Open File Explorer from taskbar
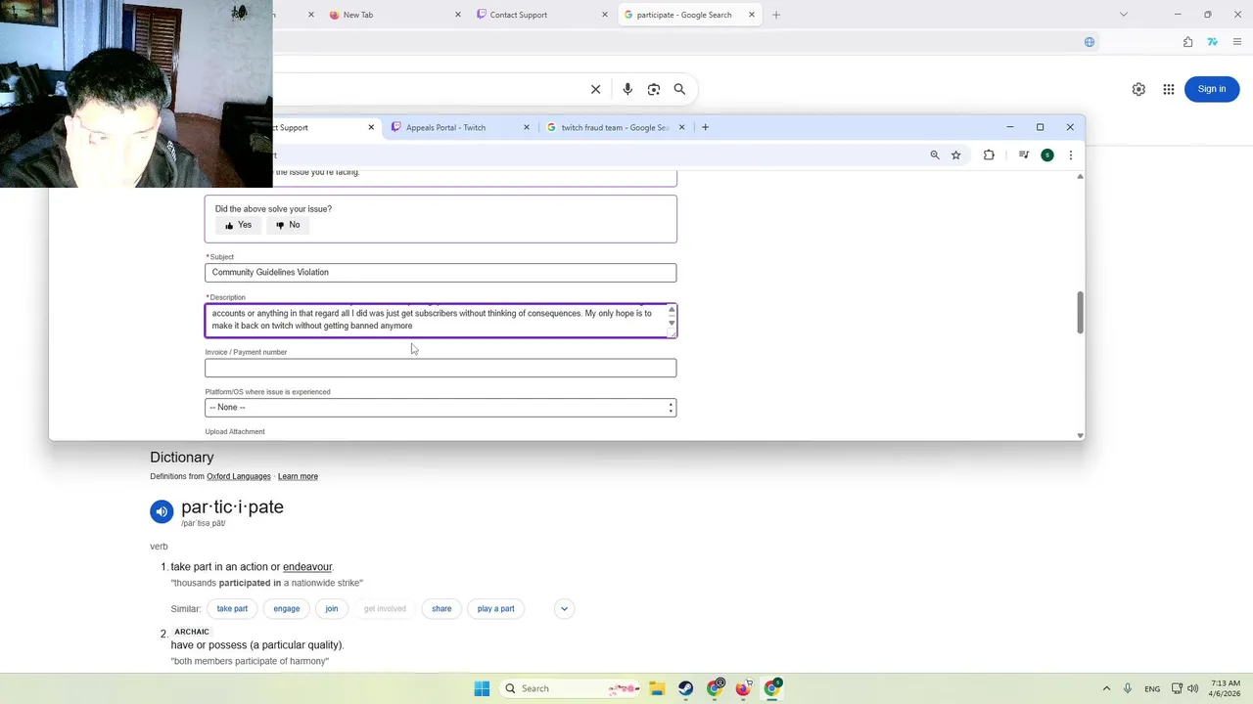 pyautogui.click(x=657, y=688)
